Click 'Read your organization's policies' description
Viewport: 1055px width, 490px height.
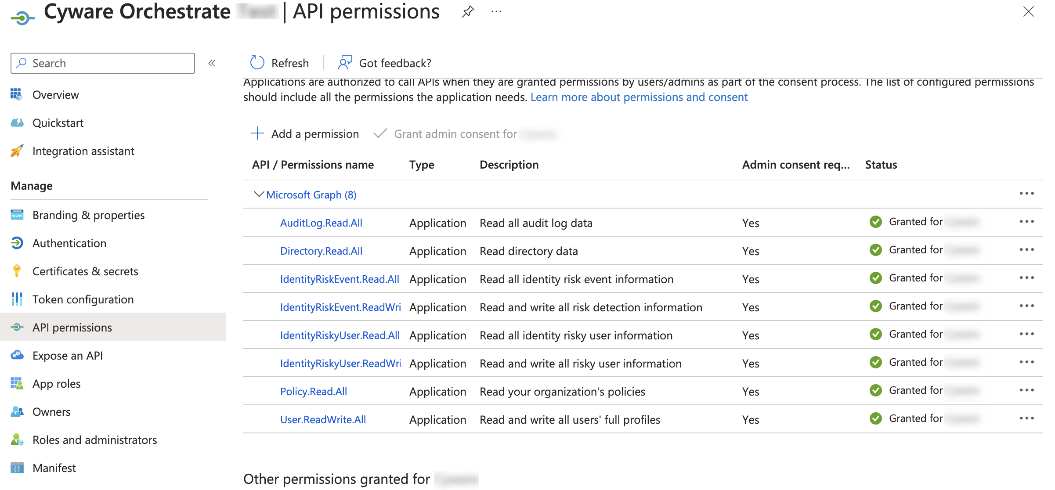coord(562,392)
